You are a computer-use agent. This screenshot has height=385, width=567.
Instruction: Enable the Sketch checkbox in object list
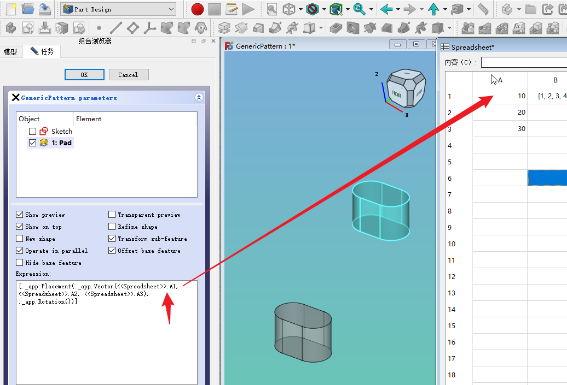click(x=33, y=132)
